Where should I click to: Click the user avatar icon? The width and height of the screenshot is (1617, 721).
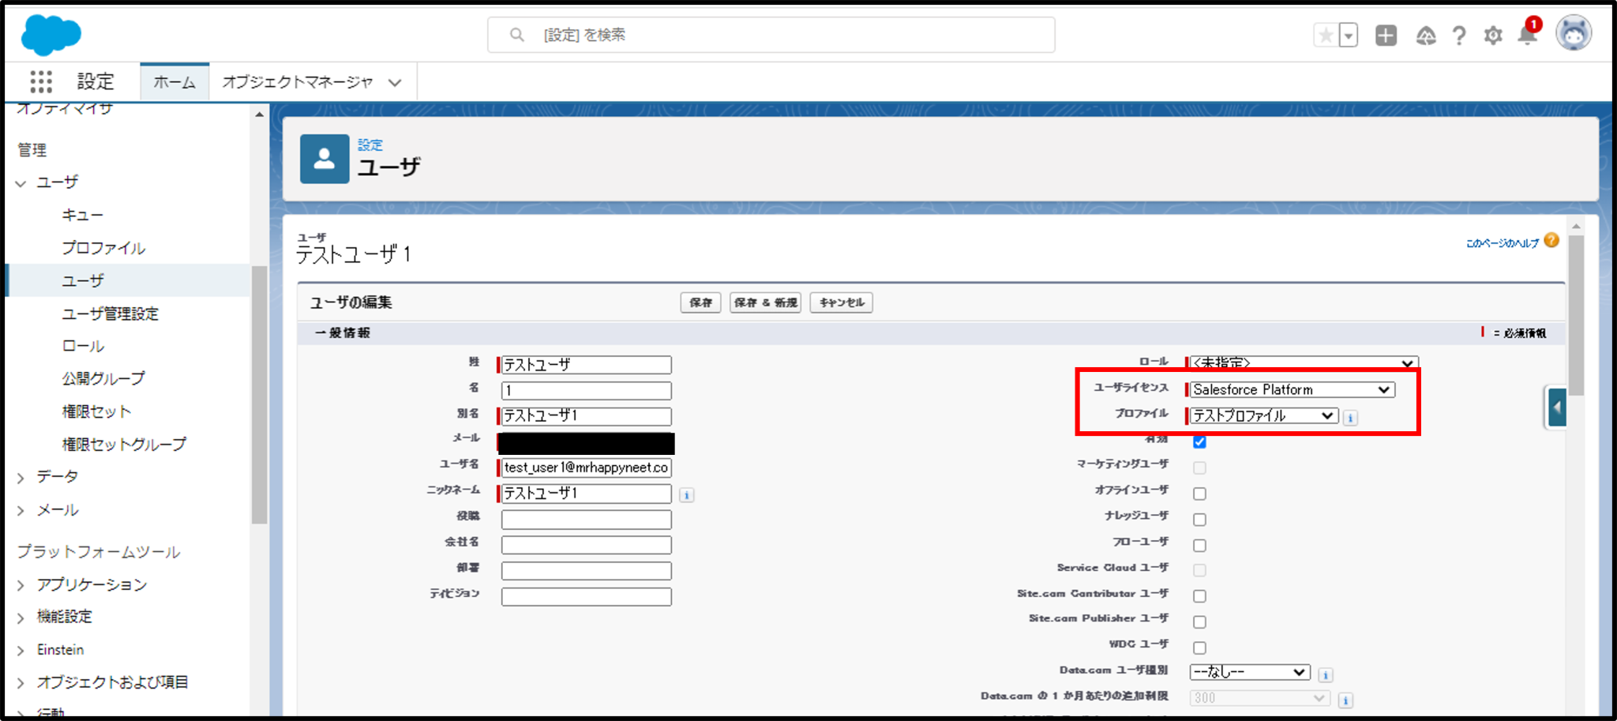coord(1573,33)
